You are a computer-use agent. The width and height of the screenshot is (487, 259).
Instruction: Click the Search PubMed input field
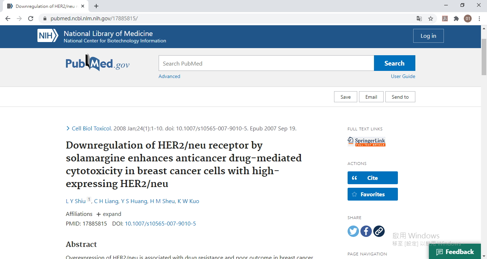tap(266, 63)
